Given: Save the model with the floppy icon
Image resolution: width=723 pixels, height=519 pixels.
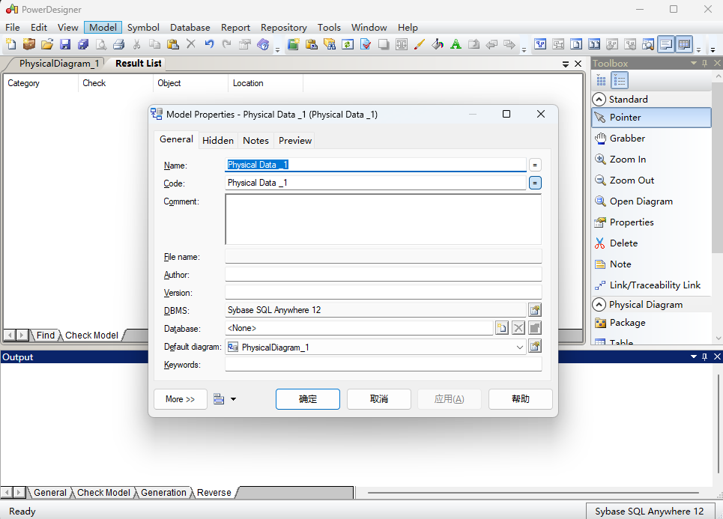Looking at the screenshot, I should 65,44.
